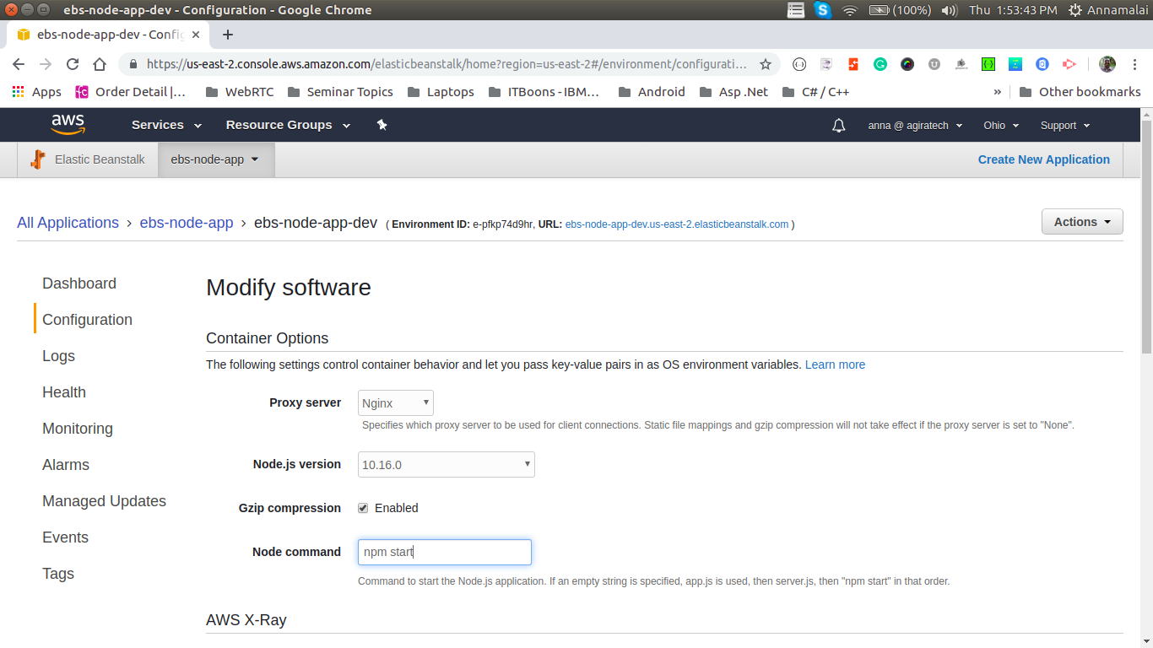Open the volume indicator in top bar
The height and width of the screenshot is (648, 1153).
[949, 10]
